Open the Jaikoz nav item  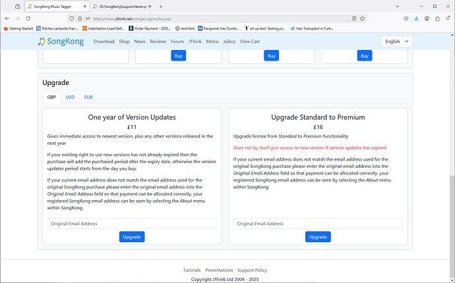229,41
